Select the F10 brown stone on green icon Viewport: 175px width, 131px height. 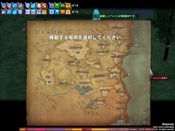tap(57, 6)
